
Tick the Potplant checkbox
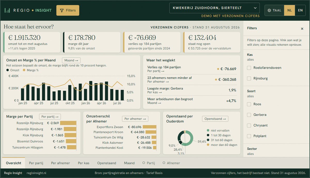coord(249,136)
